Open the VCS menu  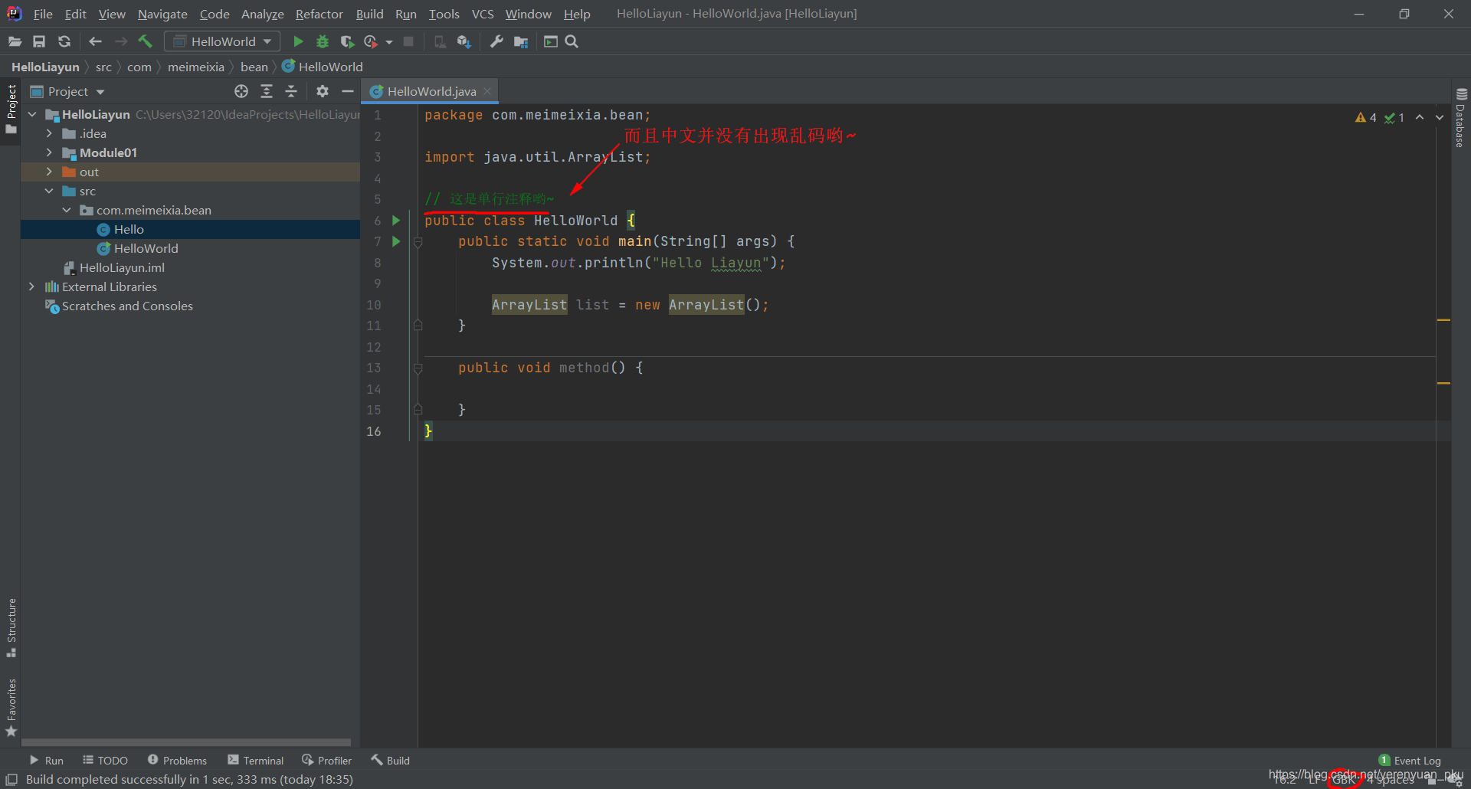coord(483,14)
